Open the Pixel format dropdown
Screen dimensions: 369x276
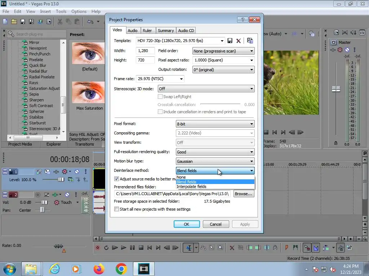click(x=215, y=124)
